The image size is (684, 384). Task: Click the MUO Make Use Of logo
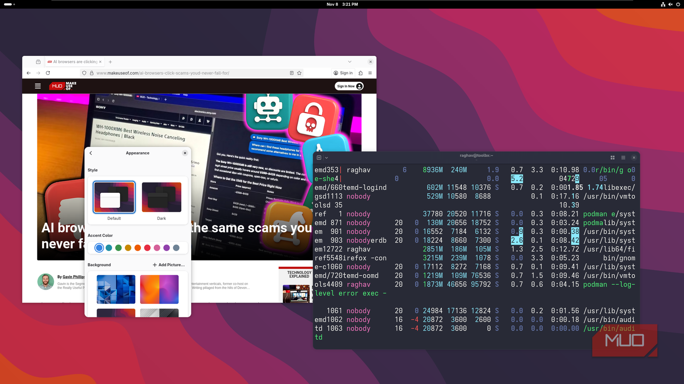63,86
